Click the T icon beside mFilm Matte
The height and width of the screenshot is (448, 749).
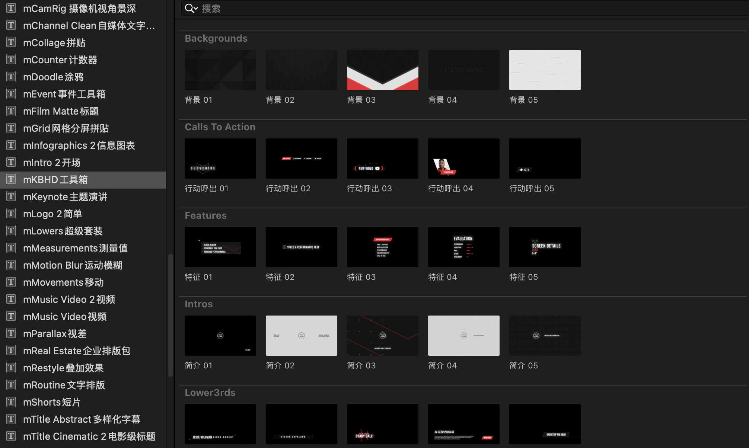11,111
